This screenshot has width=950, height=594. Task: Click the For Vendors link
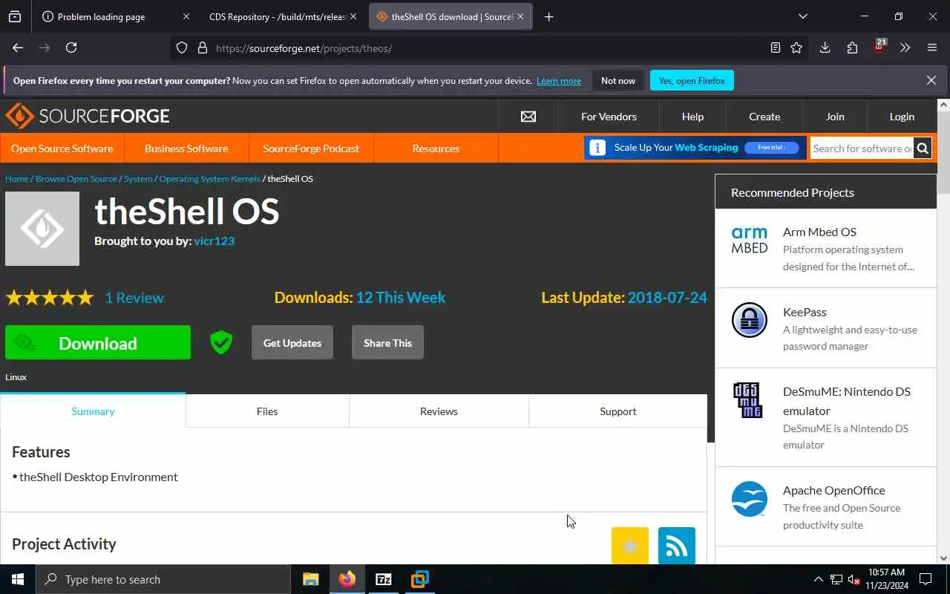tap(609, 117)
